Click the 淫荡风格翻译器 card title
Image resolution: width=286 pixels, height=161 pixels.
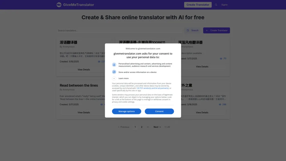coord(190,42)
